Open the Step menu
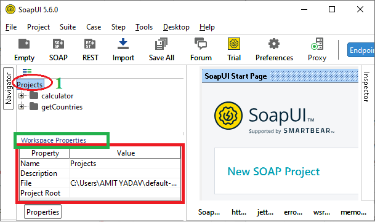The height and width of the screenshot is (222, 375). [118, 27]
